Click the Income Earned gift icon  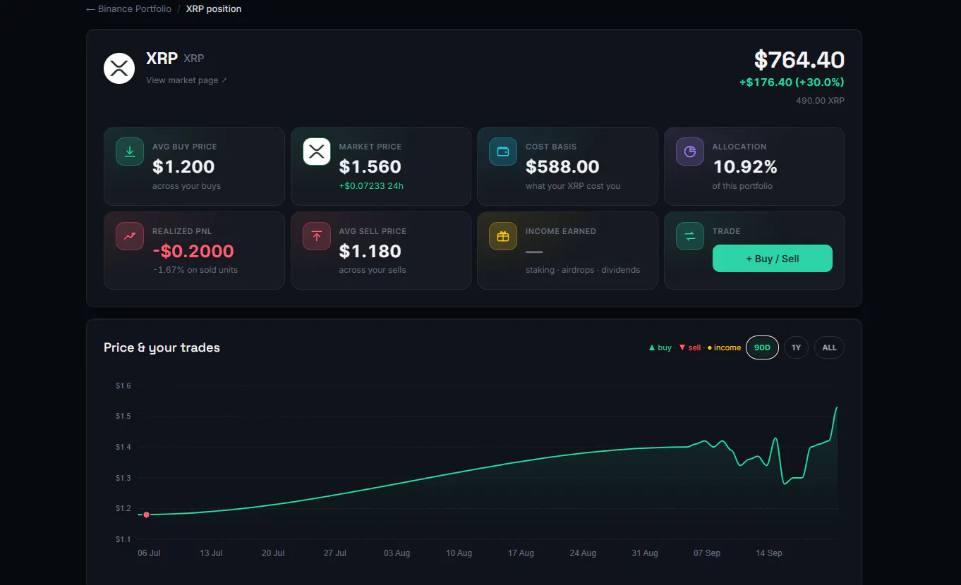pos(503,236)
